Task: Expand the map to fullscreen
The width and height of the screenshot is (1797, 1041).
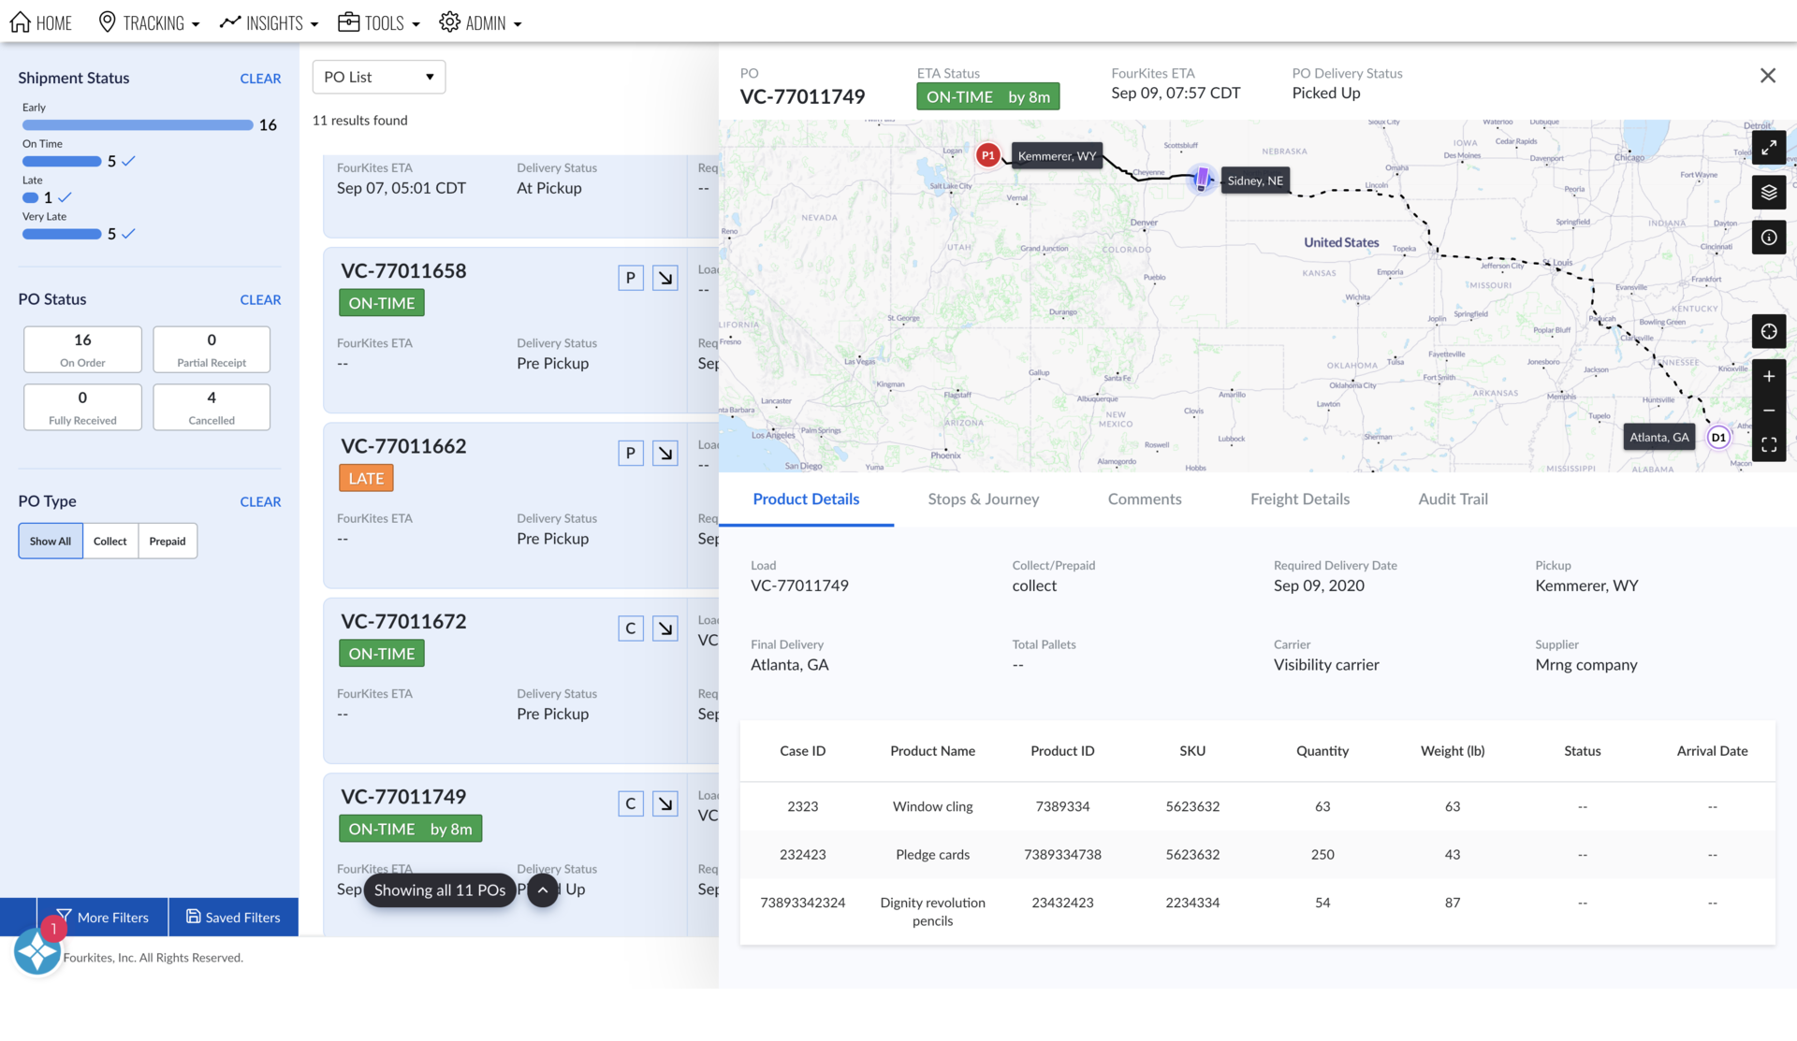Action: (x=1768, y=148)
